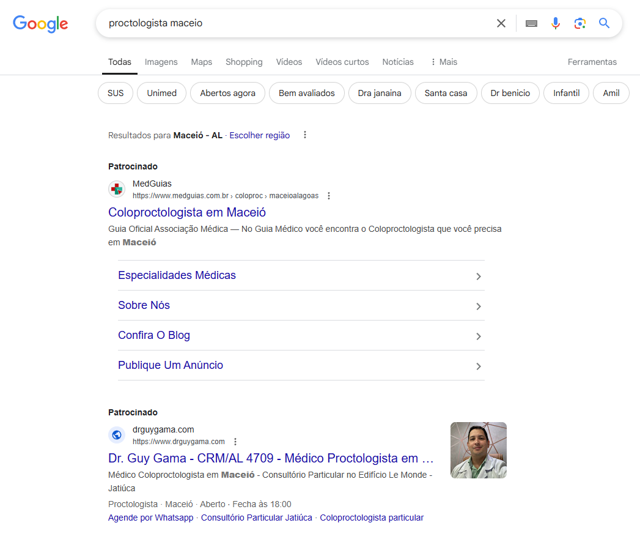Open three-dot menu beside drguygama URL
The height and width of the screenshot is (542, 640).
[235, 442]
